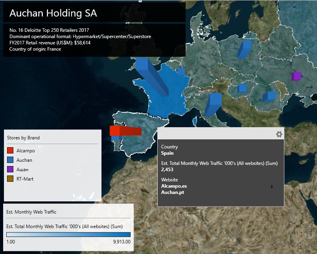Click 'Est. Monthly Web Traffic' legend heading
The image size is (317, 254).
click(x=31, y=212)
